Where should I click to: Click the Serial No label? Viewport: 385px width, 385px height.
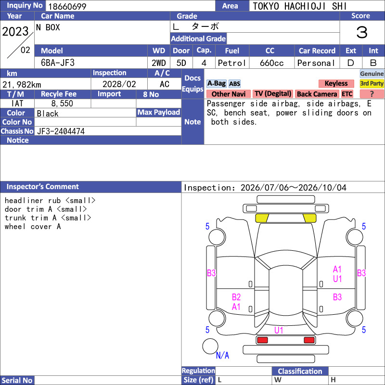point(17,380)
